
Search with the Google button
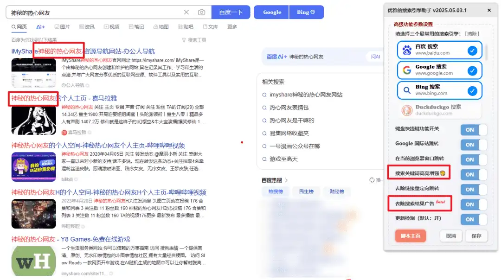tap(271, 12)
